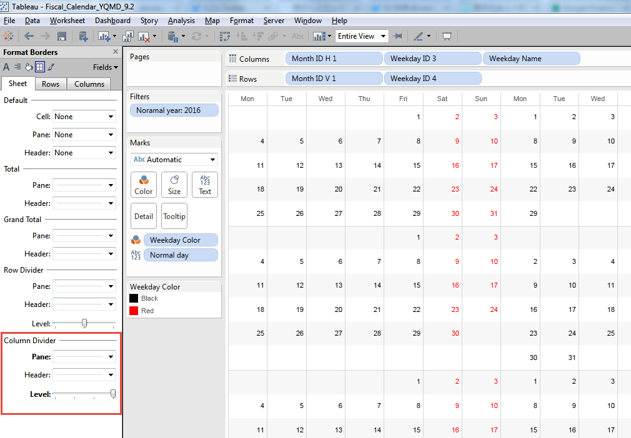
Task: Select the Weekday Name pill on Columns
Action: pyautogui.click(x=531, y=59)
